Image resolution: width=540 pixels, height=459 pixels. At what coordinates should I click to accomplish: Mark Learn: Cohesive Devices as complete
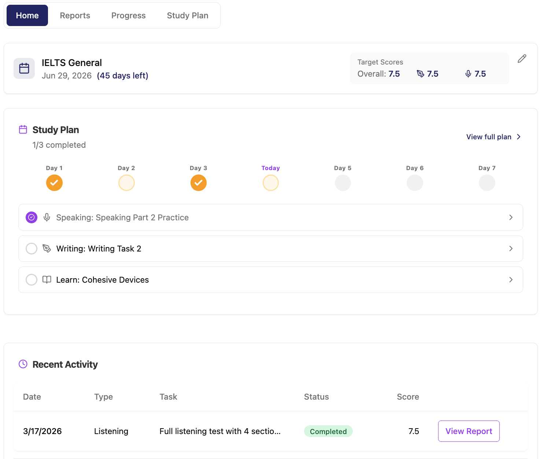pos(32,280)
